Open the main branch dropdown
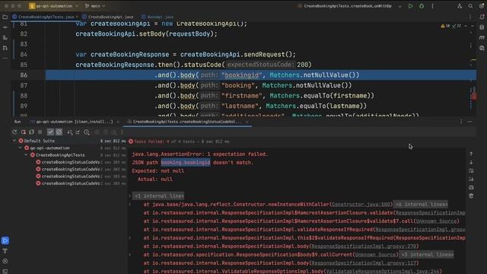 pyautogui.click(x=95, y=6)
